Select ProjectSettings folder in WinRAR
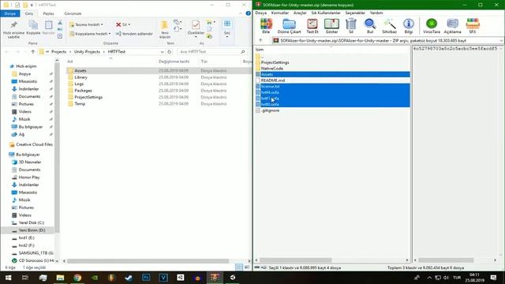The height and width of the screenshot is (284, 505). pos(275,62)
